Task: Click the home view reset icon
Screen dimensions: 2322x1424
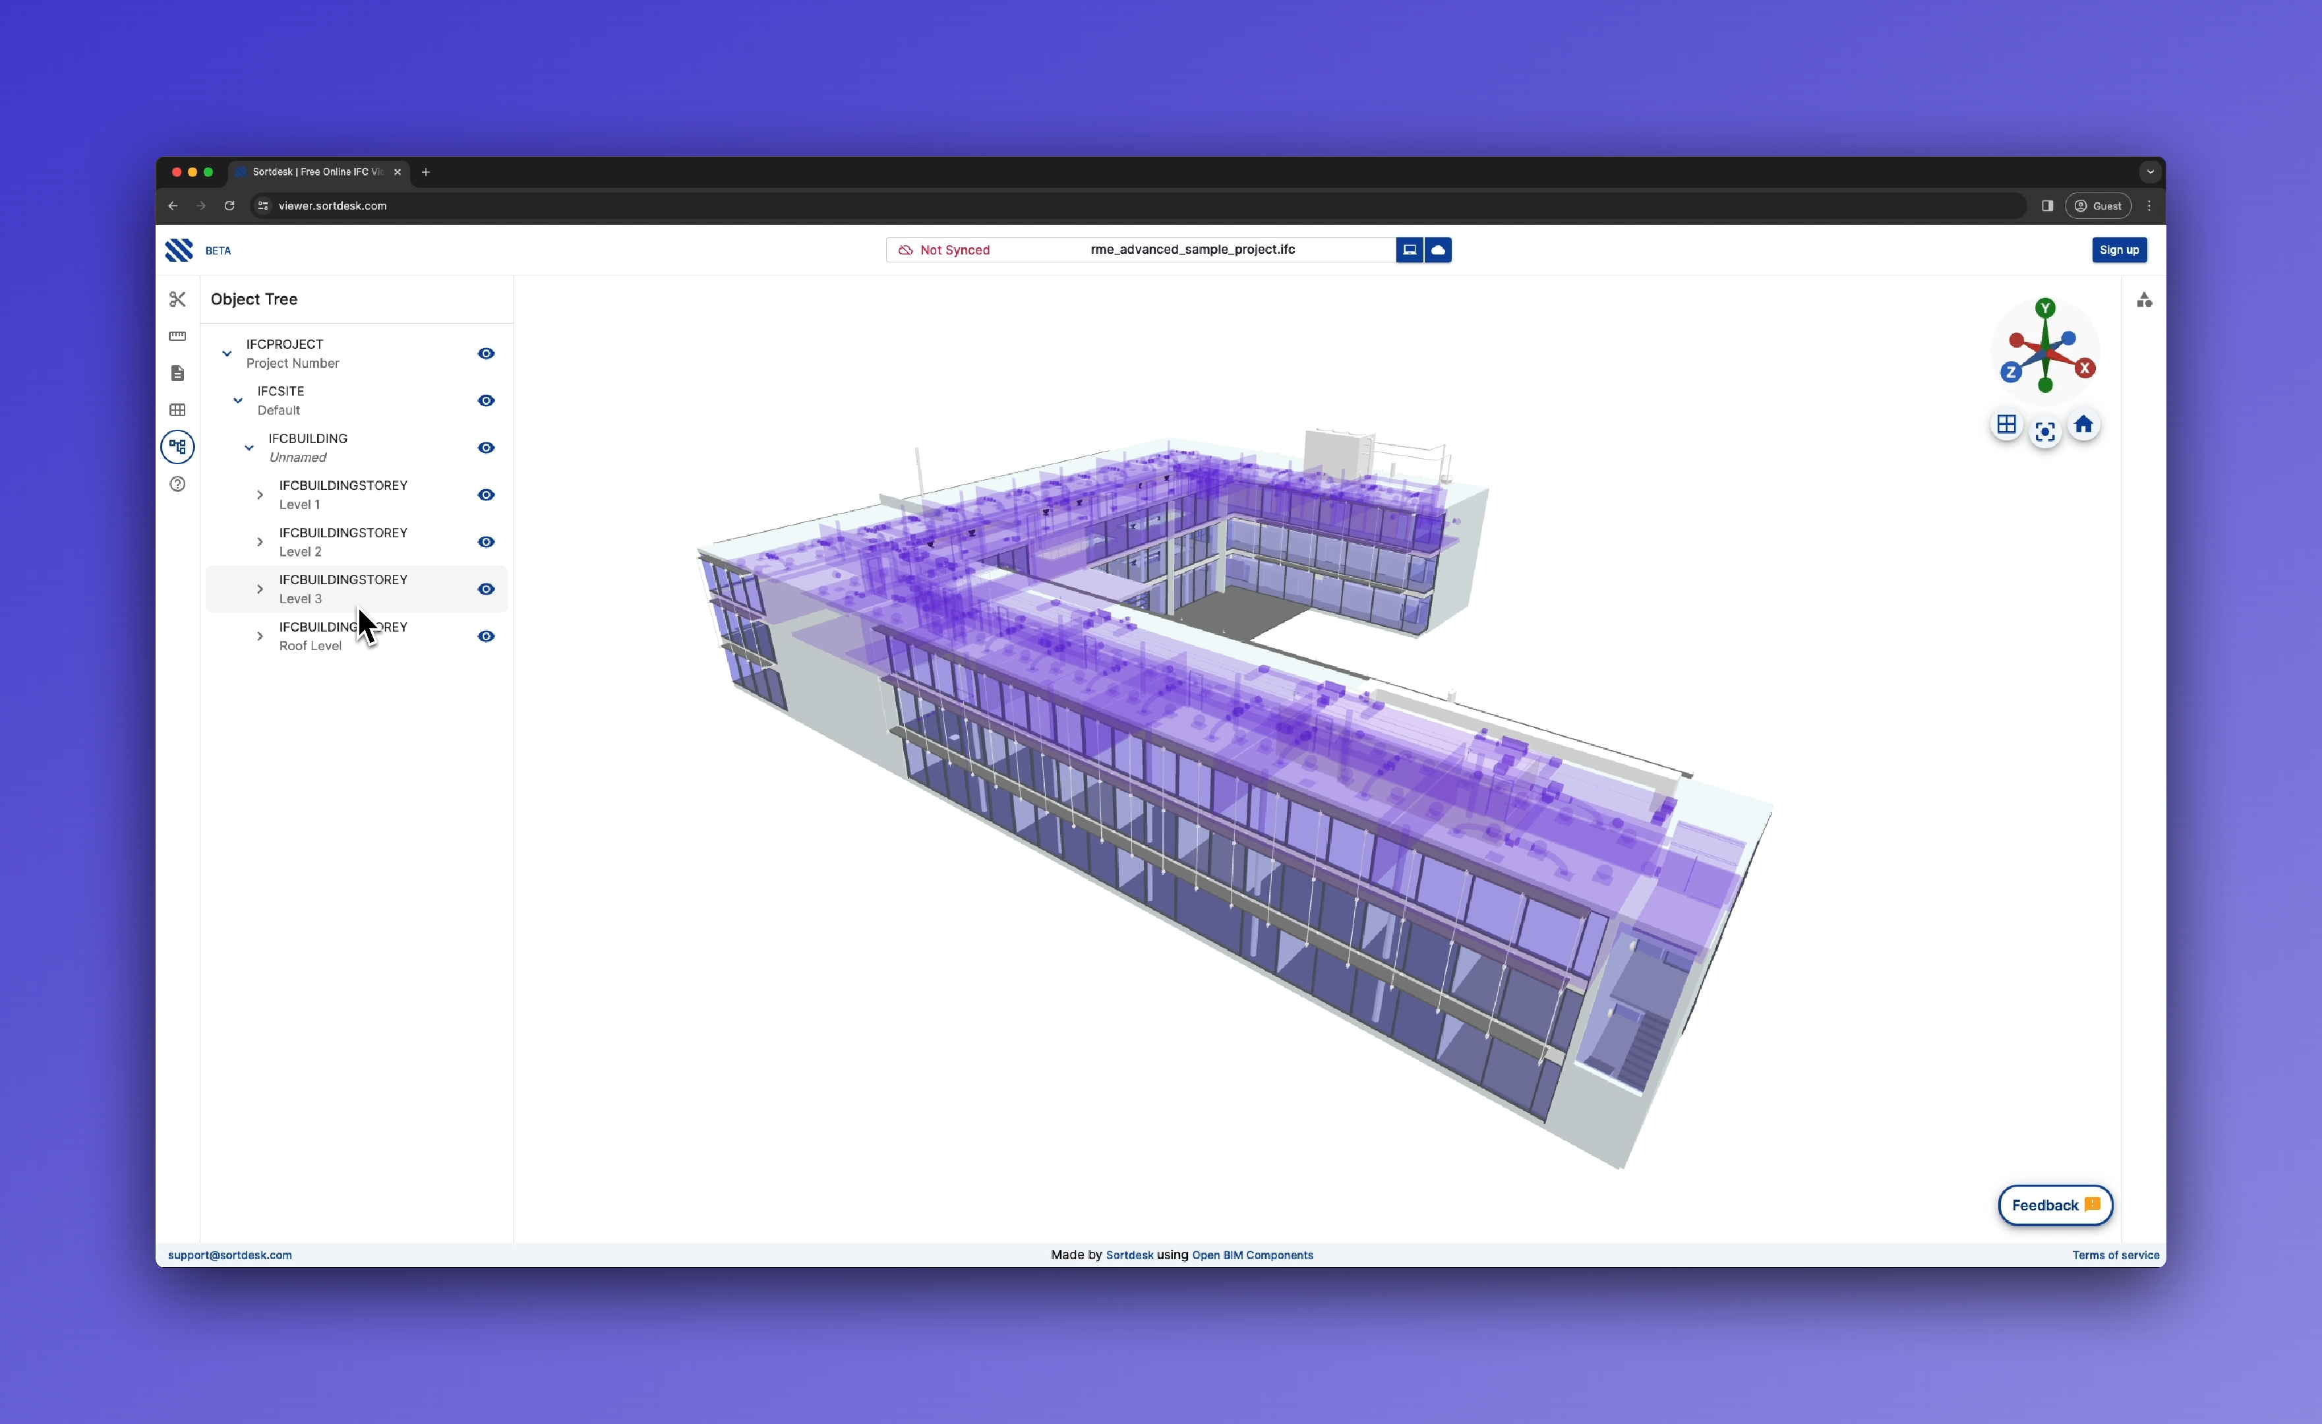Action: click(2083, 425)
